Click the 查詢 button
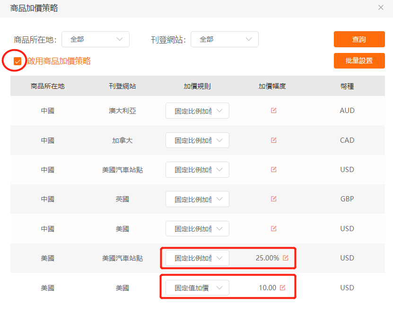 point(359,40)
